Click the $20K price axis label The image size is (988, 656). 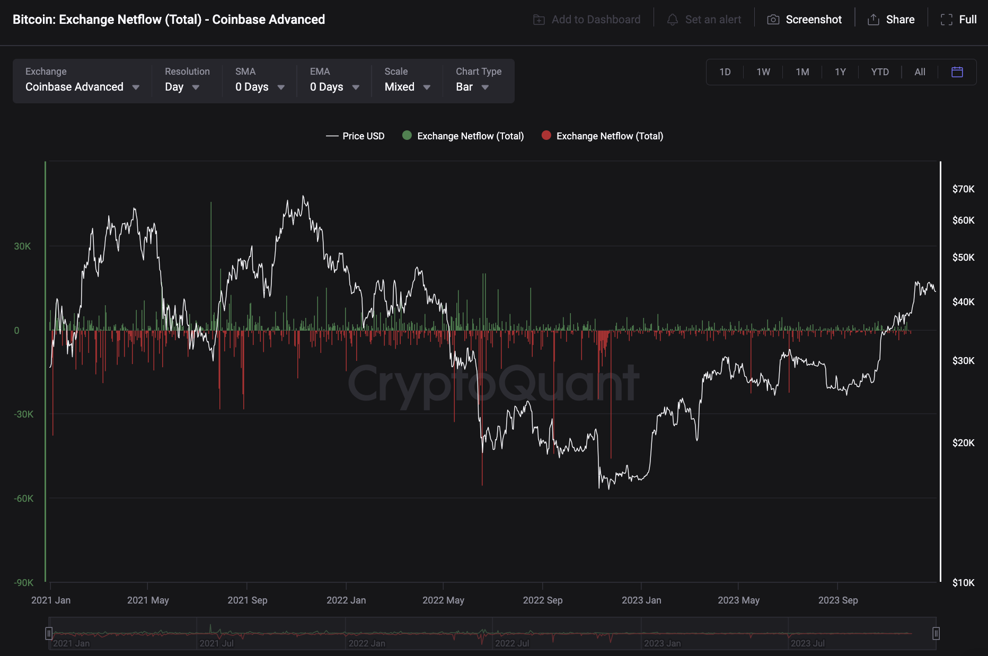tap(963, 443)
